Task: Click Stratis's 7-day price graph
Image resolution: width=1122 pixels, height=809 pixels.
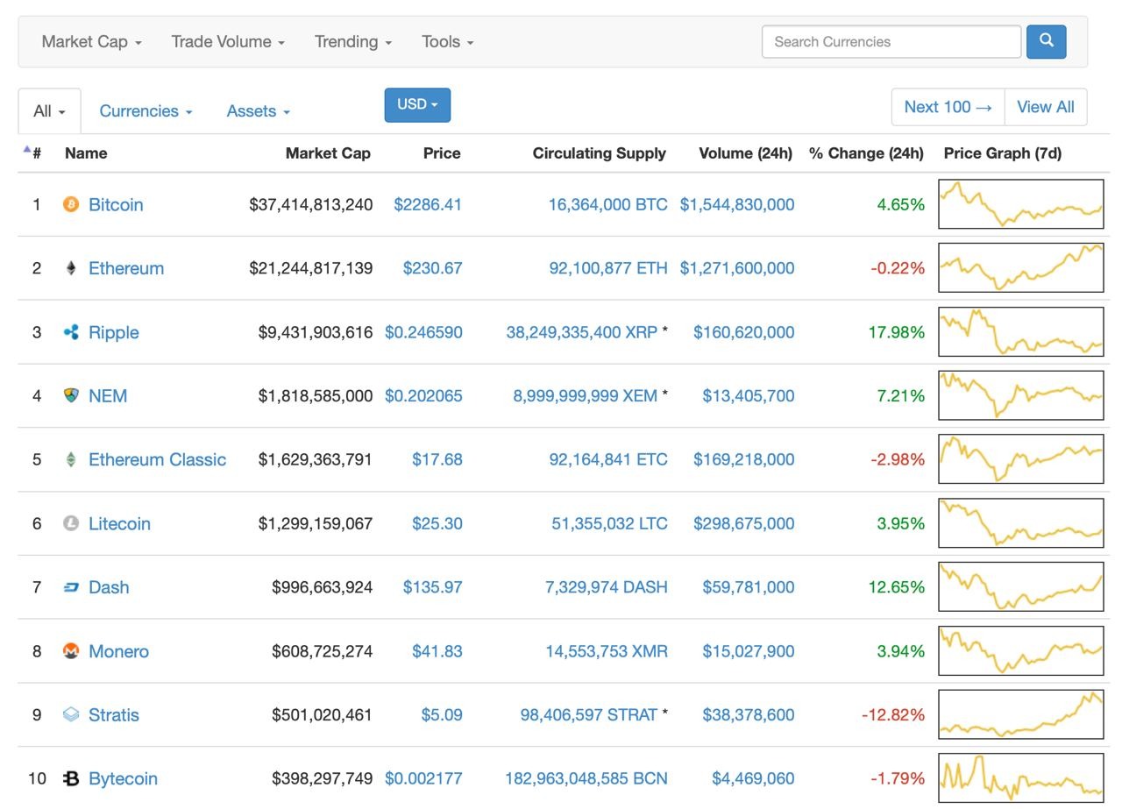Action: (1021, 714)
